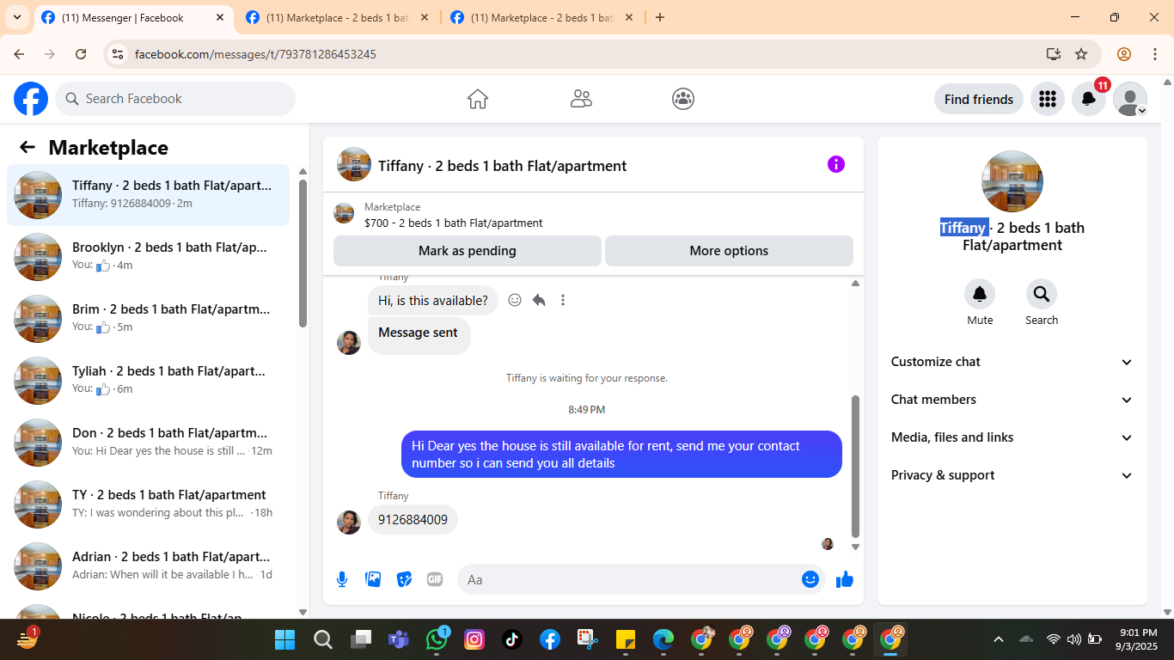Reload the page in browser toolbar

pyautogui.click(x=81, y=54)
